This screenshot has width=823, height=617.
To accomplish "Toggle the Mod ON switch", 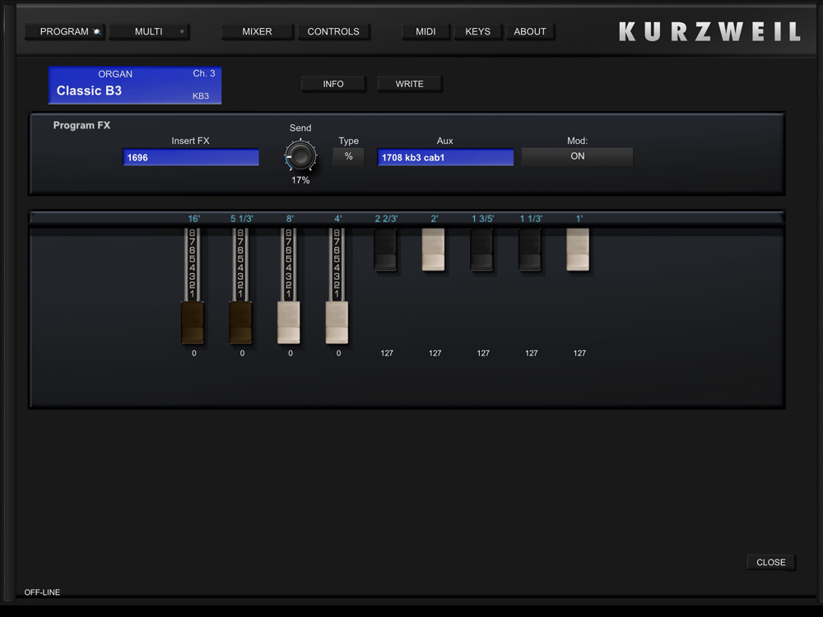I will 578,156.
